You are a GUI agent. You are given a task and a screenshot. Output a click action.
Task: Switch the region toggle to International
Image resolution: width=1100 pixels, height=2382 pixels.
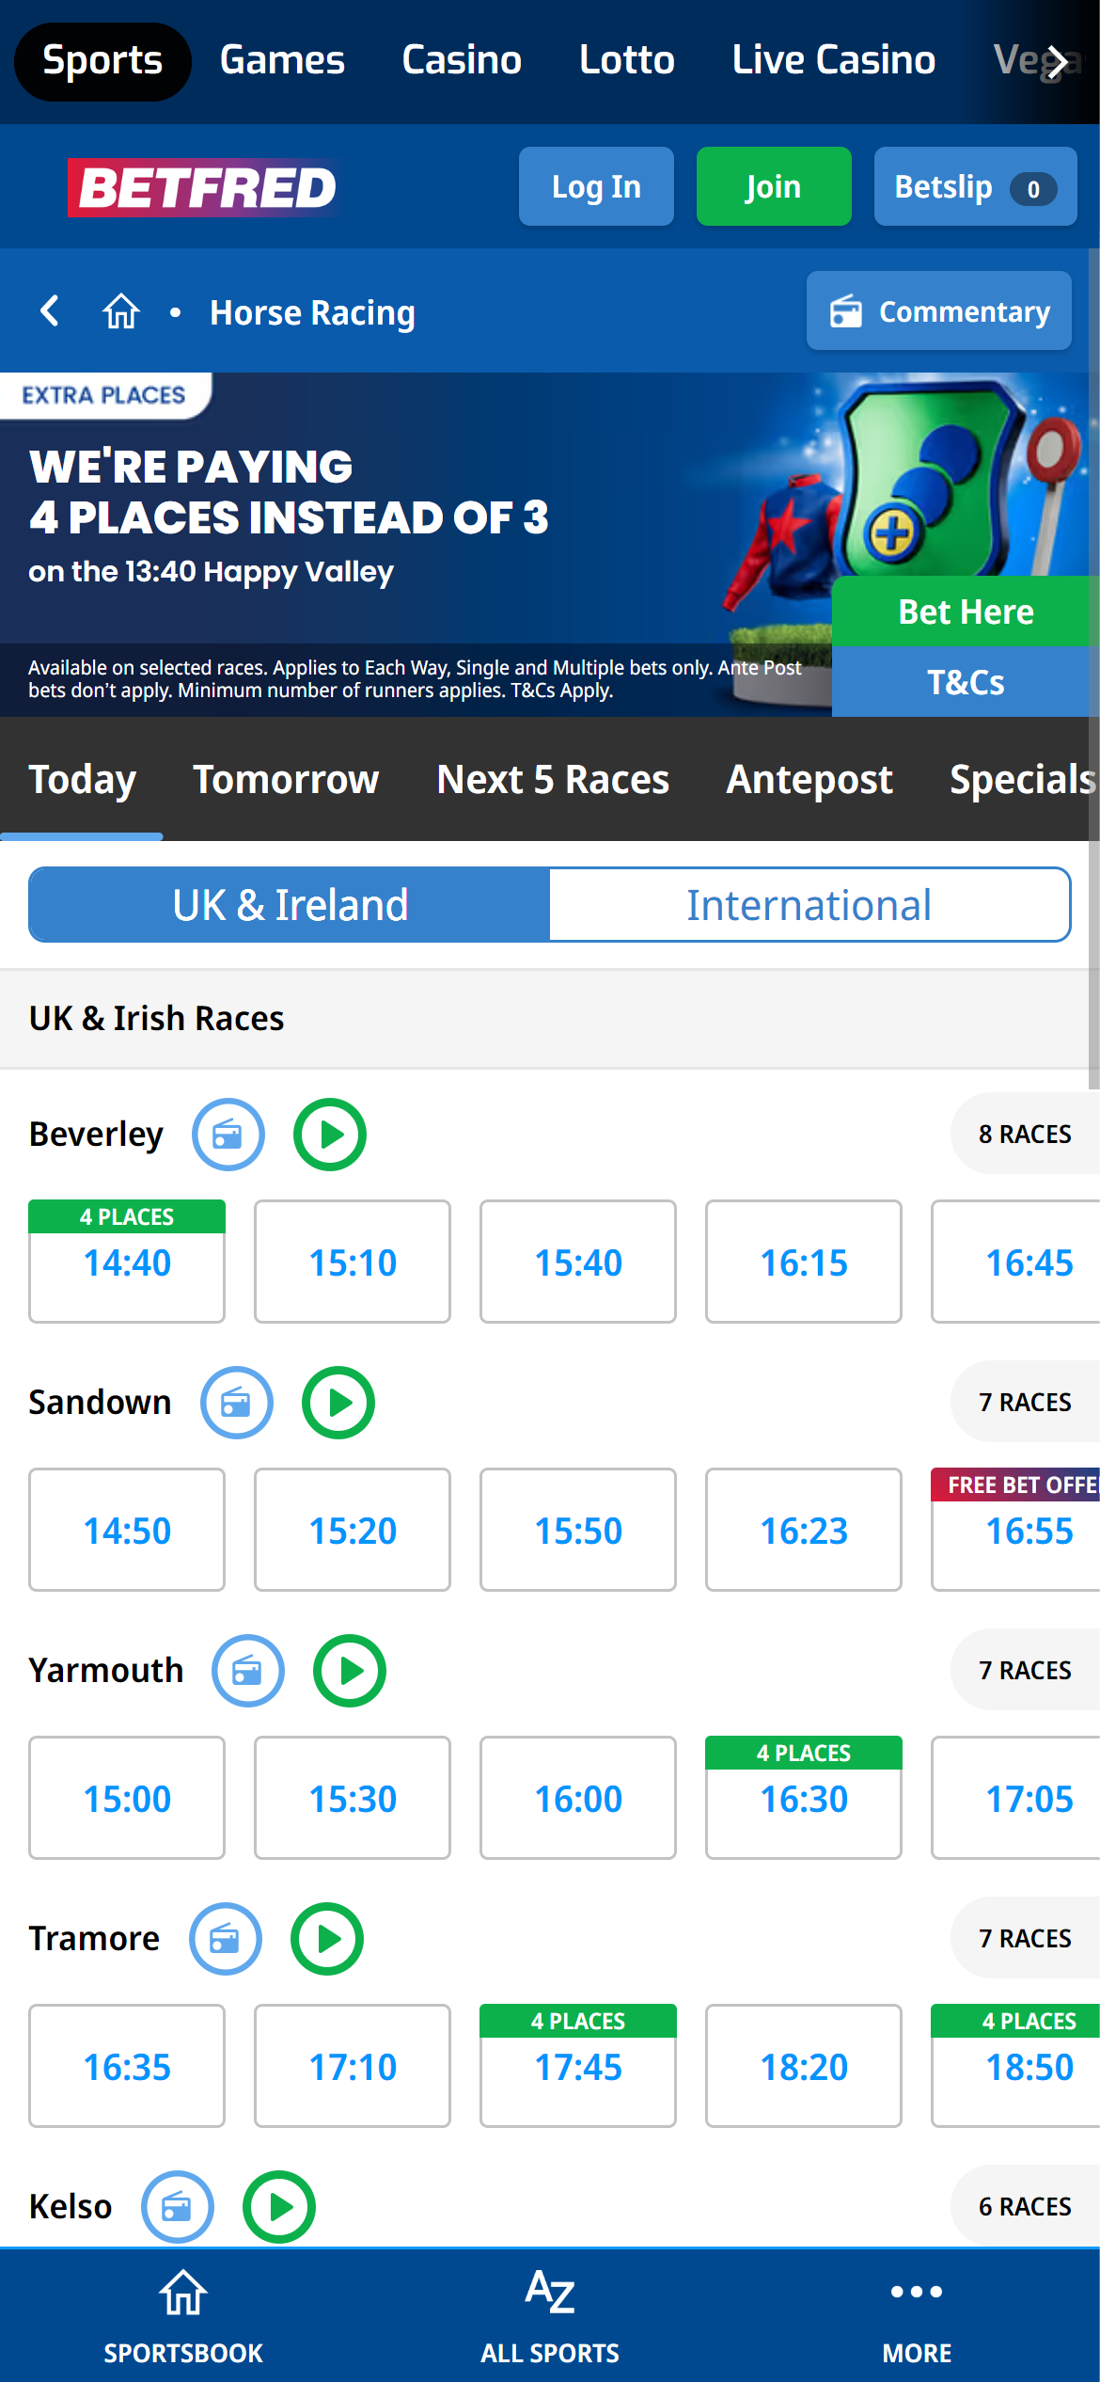coord(809,904)
